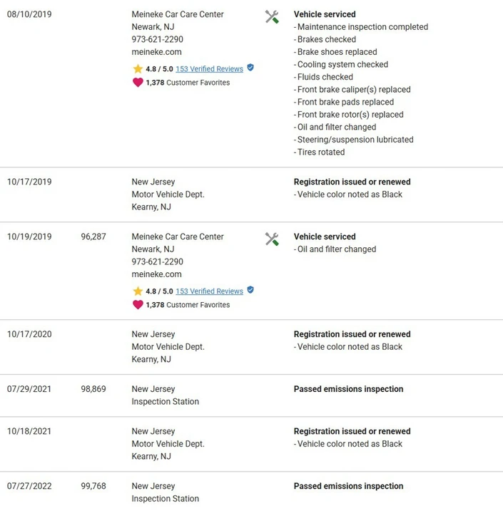Click meineke.com in the 08/10/2019 record
503x513 pixels.
pyautogui.click(x=157, y=52)
